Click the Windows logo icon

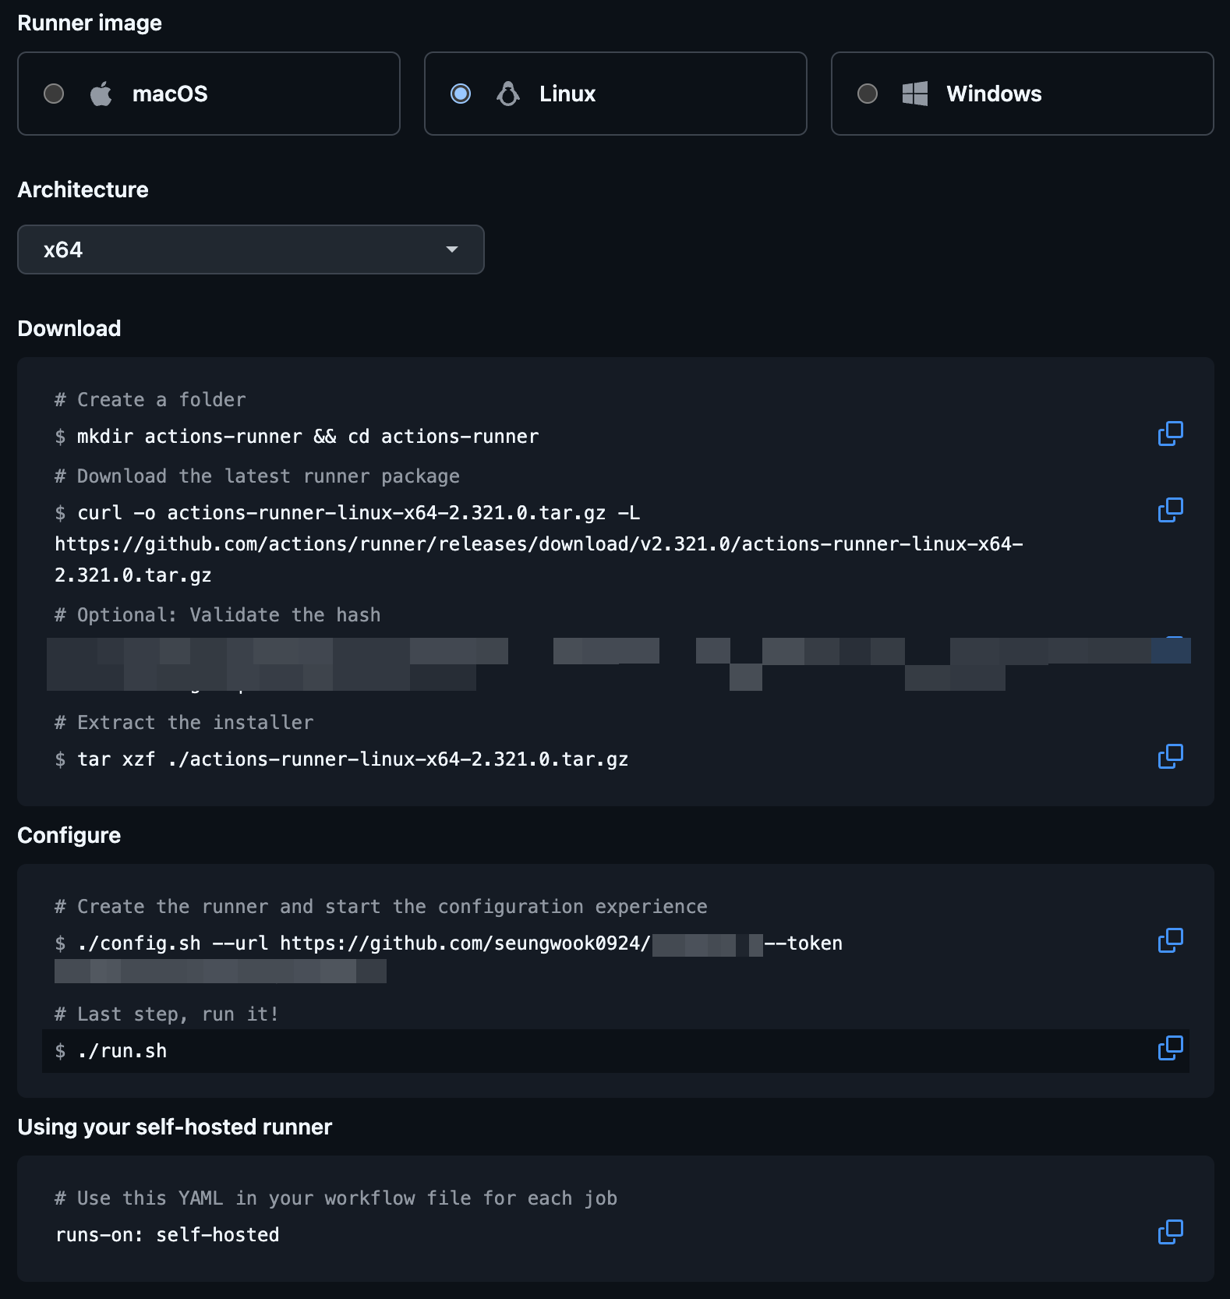tap(915, 94)
